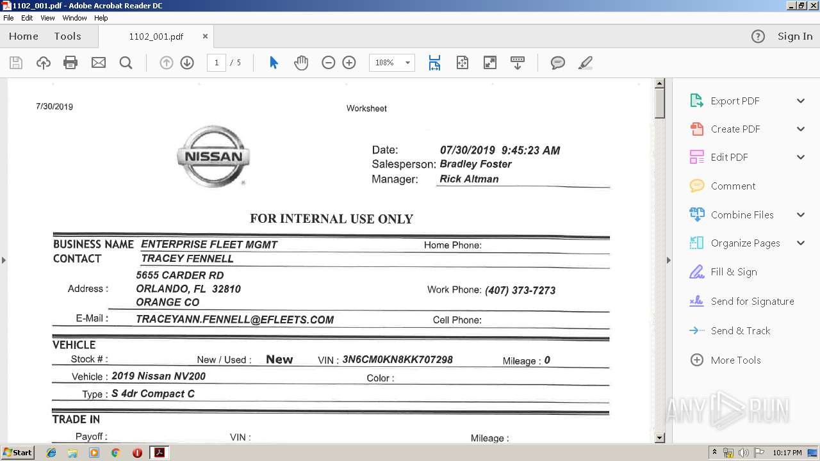Viewport: 820px width, 461px height.
Task: Click the Read mode download-style icon
Action: 518,63
